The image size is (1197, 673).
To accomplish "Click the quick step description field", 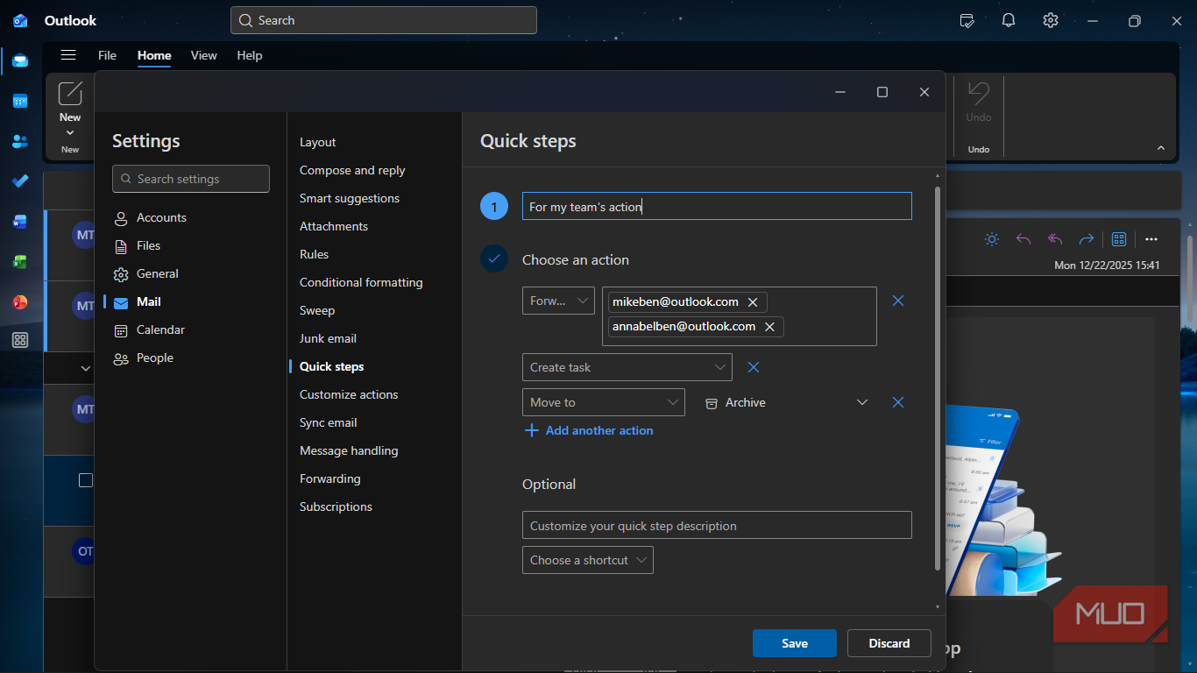I will point(717,526).
